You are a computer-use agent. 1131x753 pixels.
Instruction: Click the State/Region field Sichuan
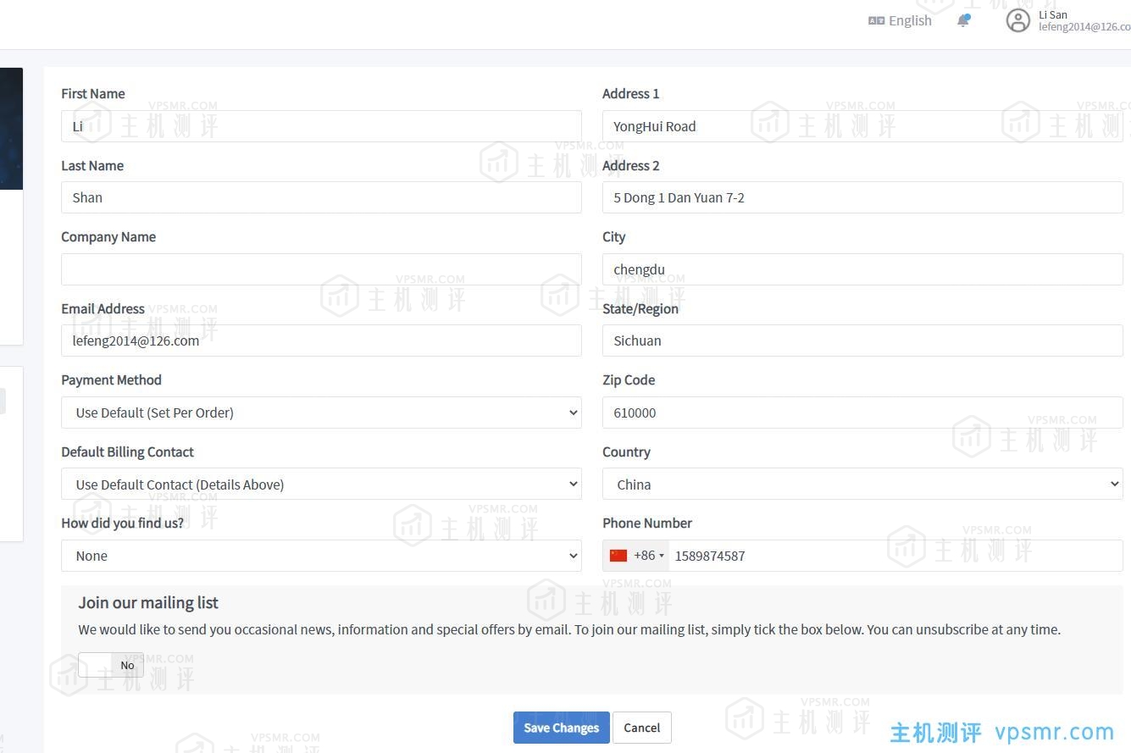tap(862, 341)
